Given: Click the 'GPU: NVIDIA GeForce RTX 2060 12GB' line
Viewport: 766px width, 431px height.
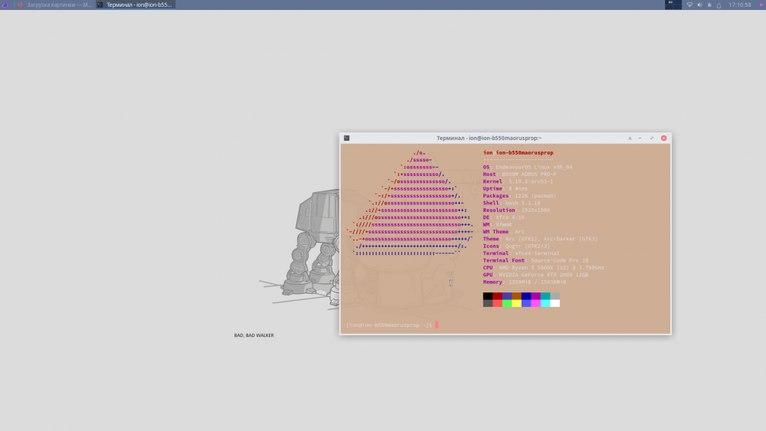Looking at the screenshot, I should [536, 275].
